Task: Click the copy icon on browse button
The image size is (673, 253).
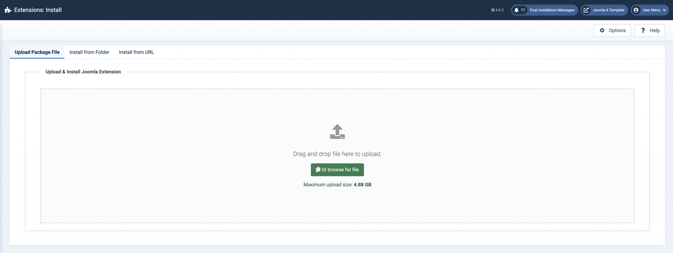Action: click(318, 169)
